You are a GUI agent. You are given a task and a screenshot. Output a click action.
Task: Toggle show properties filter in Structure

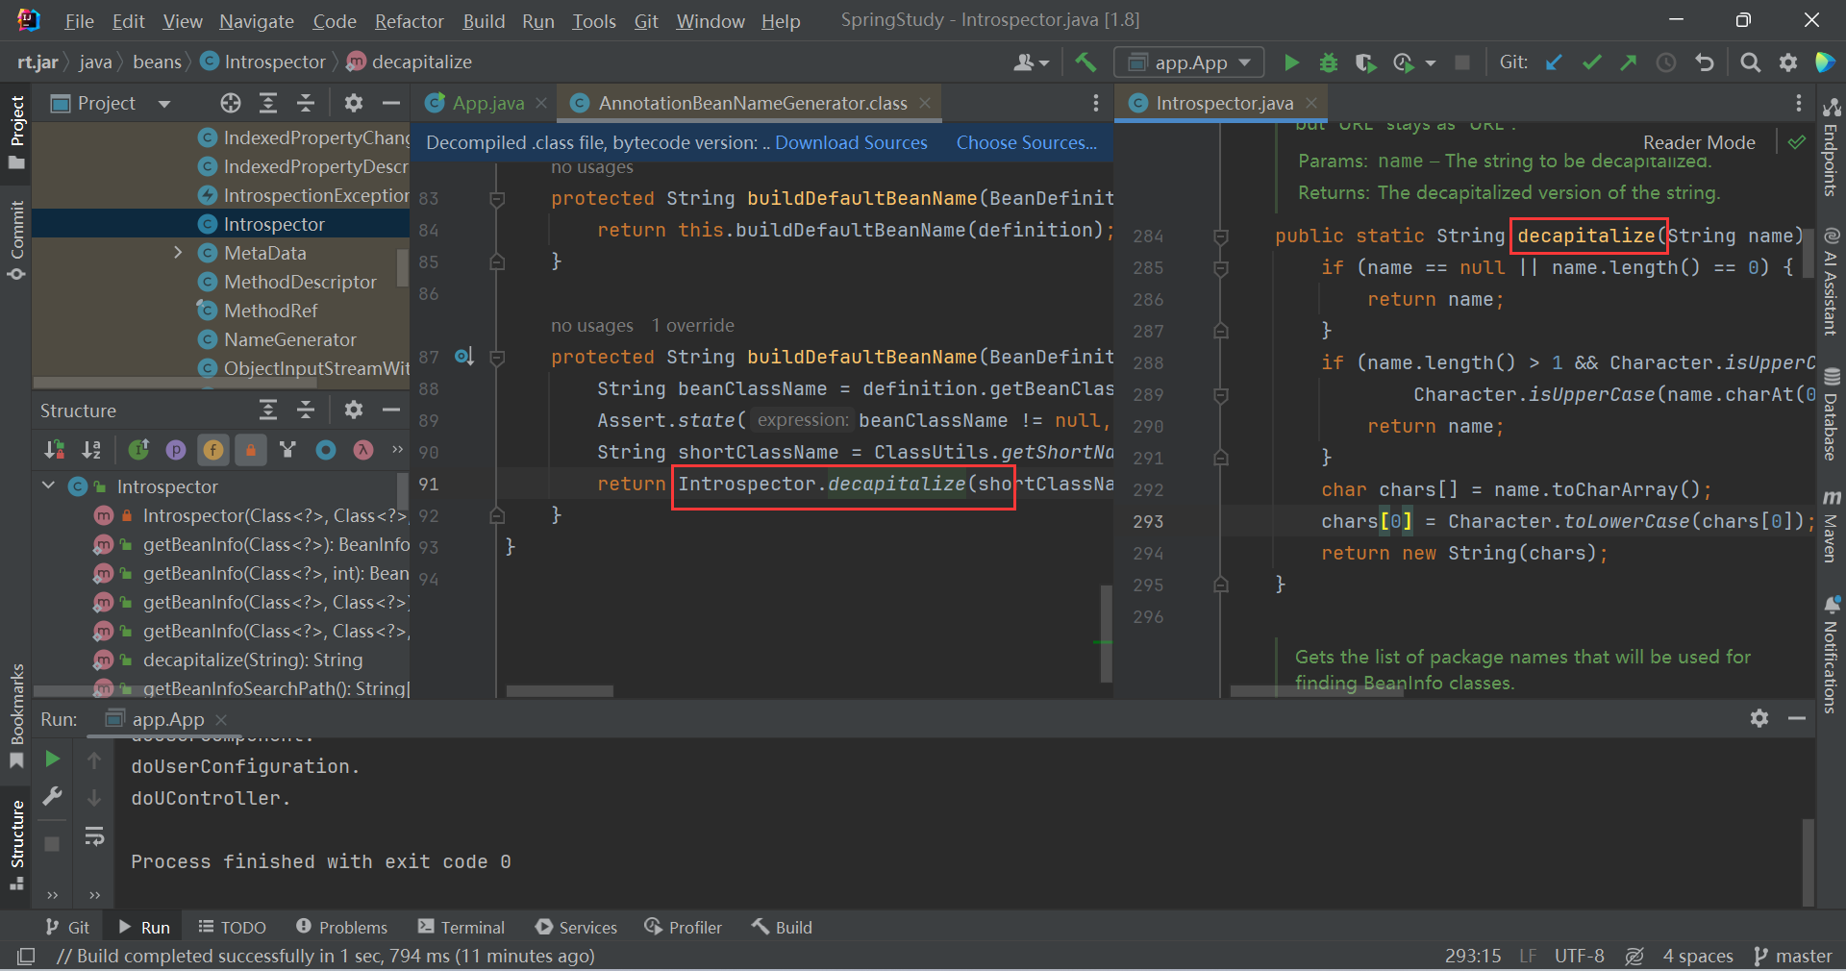pos(176,449)
